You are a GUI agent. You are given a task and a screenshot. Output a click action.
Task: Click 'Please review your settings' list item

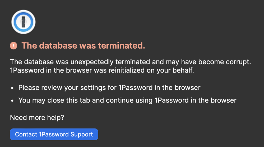click(x=109, y=88)
